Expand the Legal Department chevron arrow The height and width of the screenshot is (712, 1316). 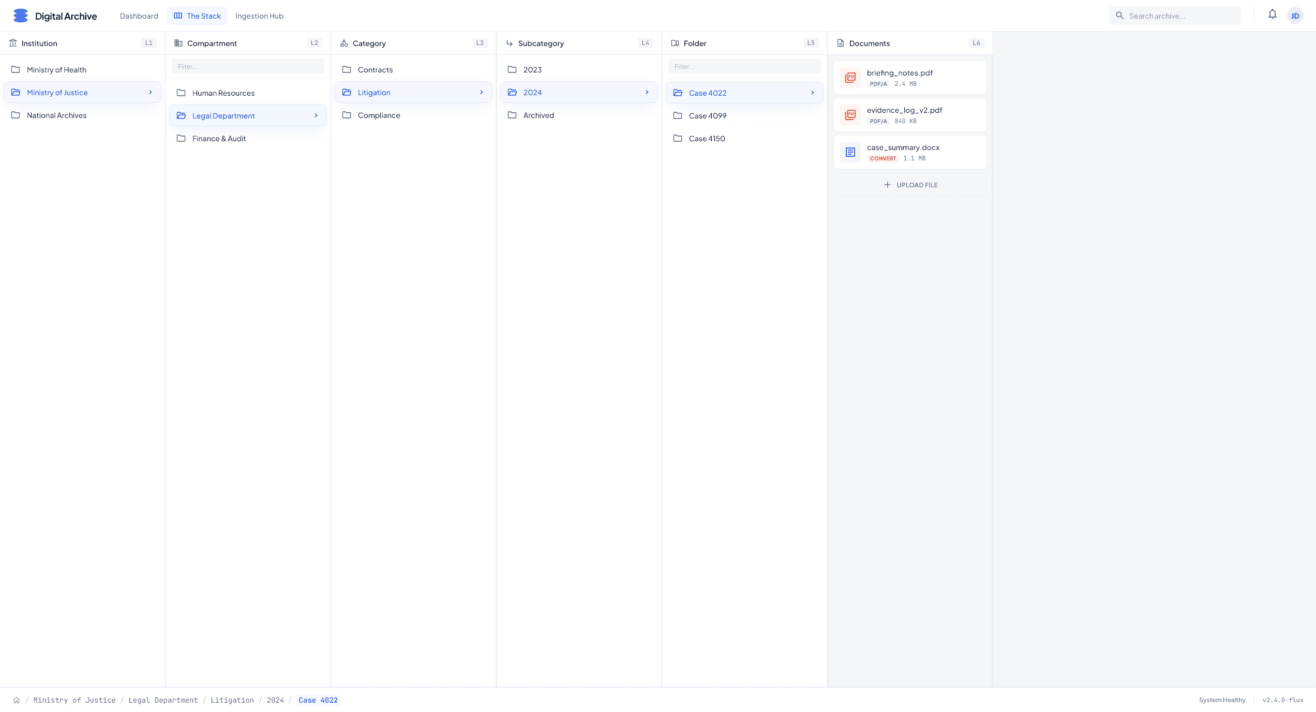tap(316, 116)
